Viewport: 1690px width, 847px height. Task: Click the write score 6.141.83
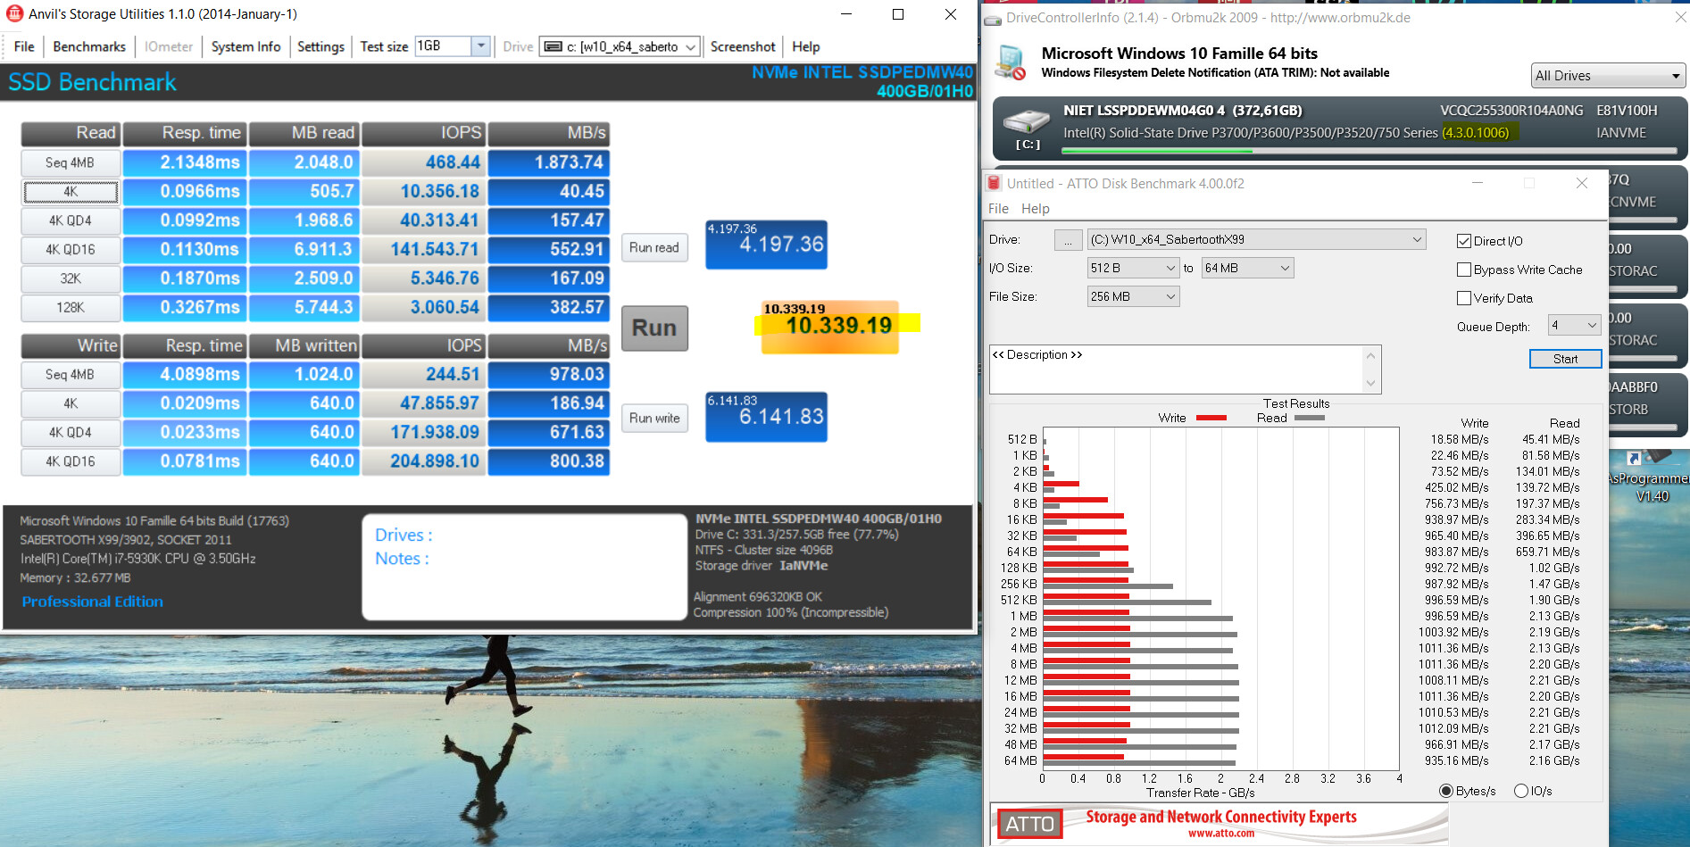click(766, 417)
